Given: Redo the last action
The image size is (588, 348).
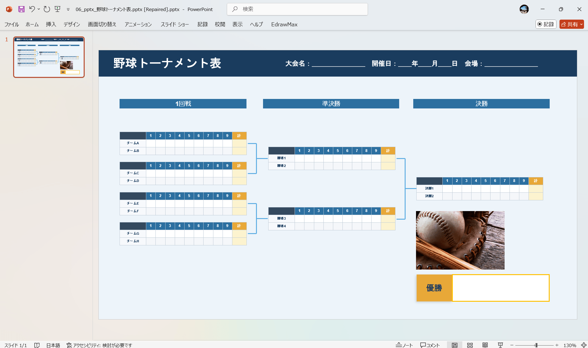Looking at the screenshot, I should tap(47, 9).
